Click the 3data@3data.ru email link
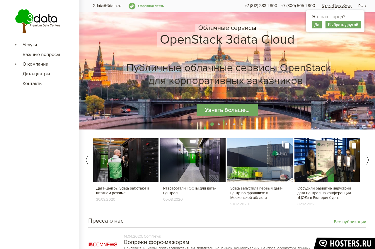Screen dimensions: 375x249 107,6
